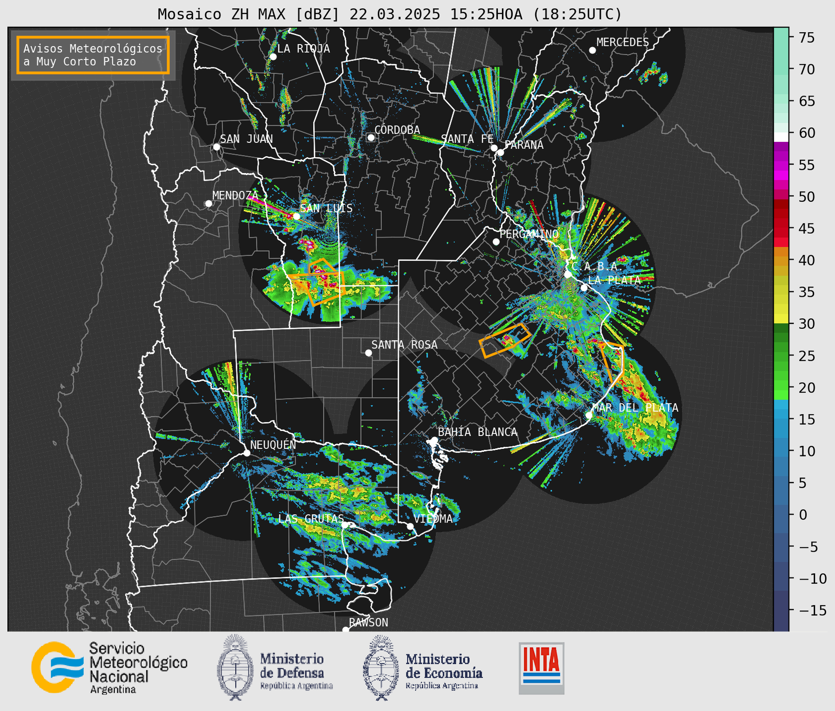835x711 pixels.
Task: Click the Servicio Meteorológico Nacional logo
Action: point(109,667)
